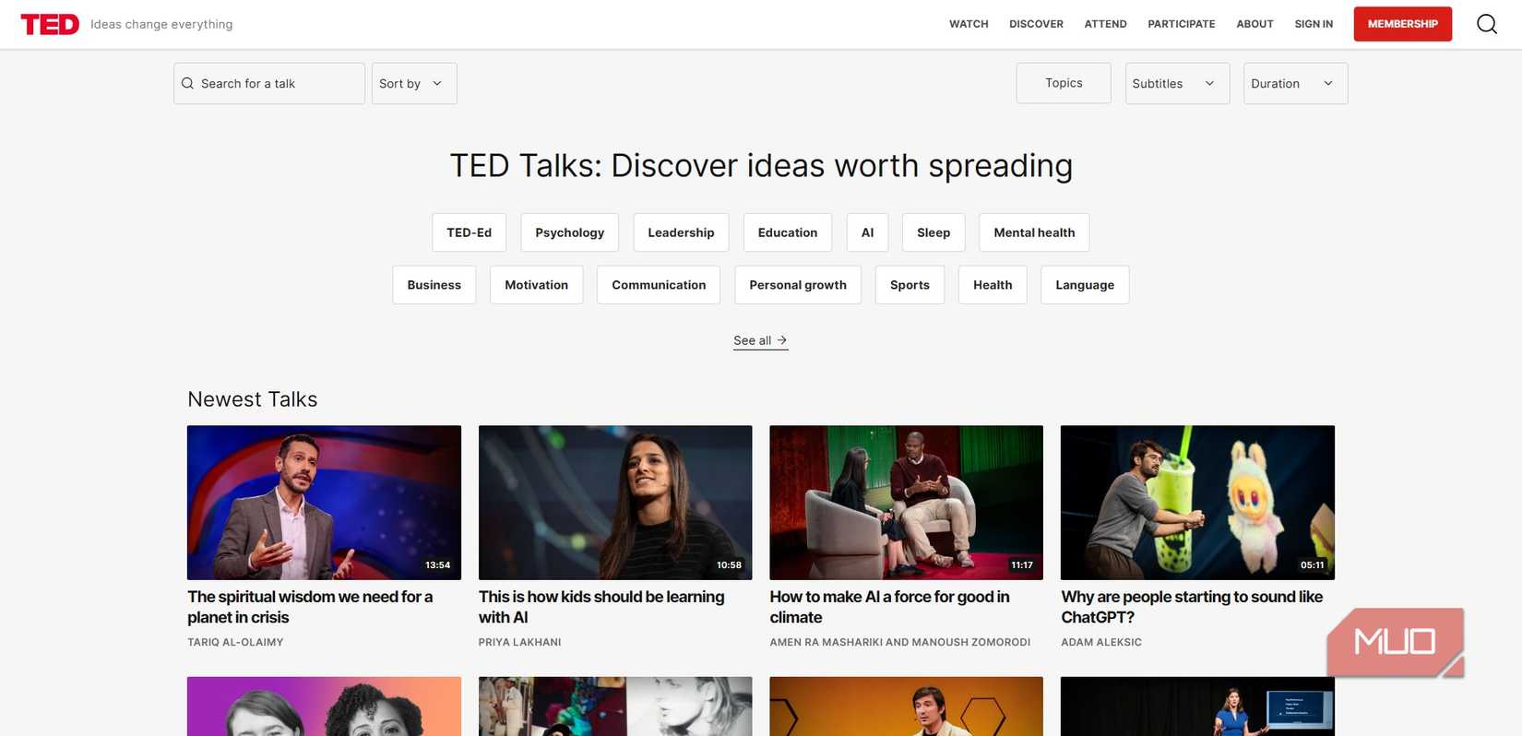Click the Topics button
The height and width of the screenshot is (736, 1522).
pos(1064,83)
